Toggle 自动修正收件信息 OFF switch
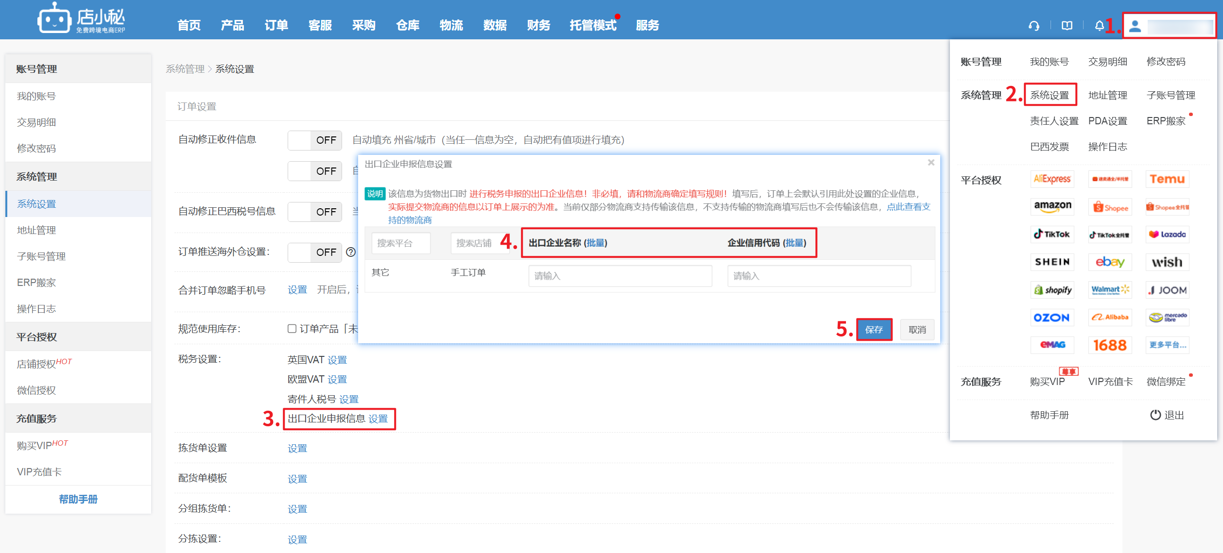The height and width of the screenshot is (553, 1223). click(x=315, y=140)
